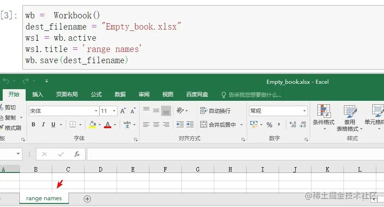Click the 格式刷 format painter
The image size is (384, 207).
coord(10,128)
